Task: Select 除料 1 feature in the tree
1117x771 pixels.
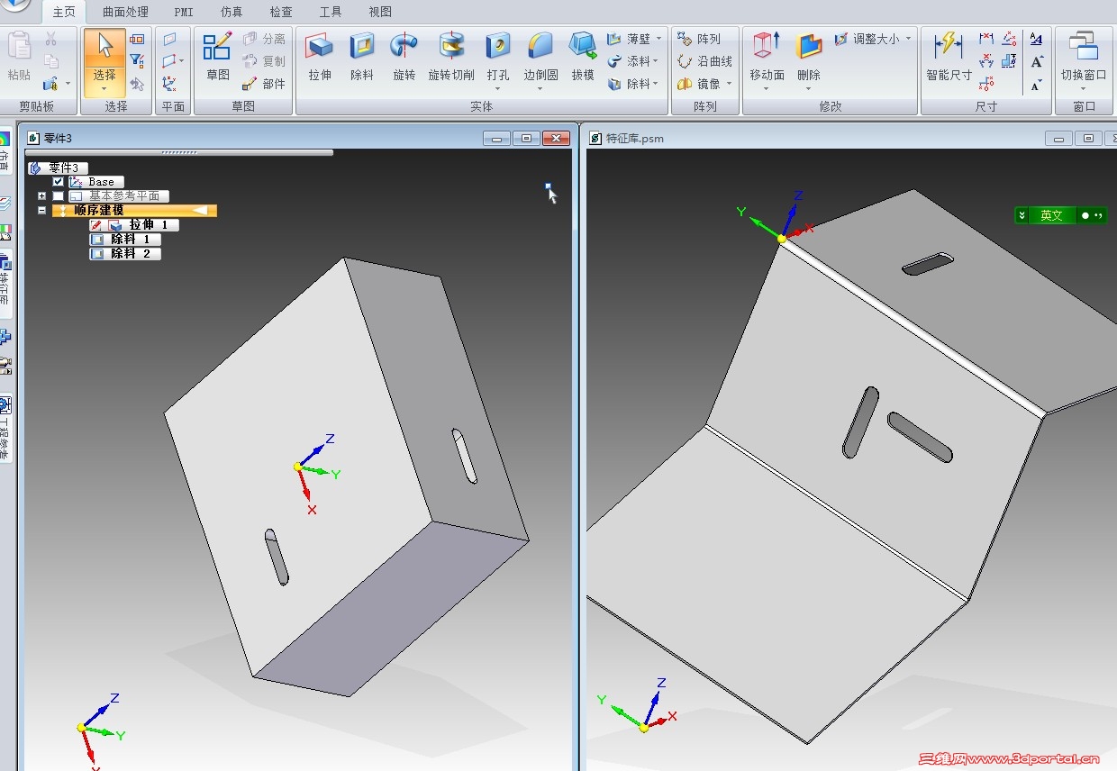Action: click(x=125, y=240)
